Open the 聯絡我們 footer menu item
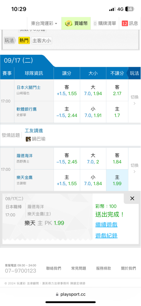This screenshot has width=141, height=306. [x=53, y=268]
